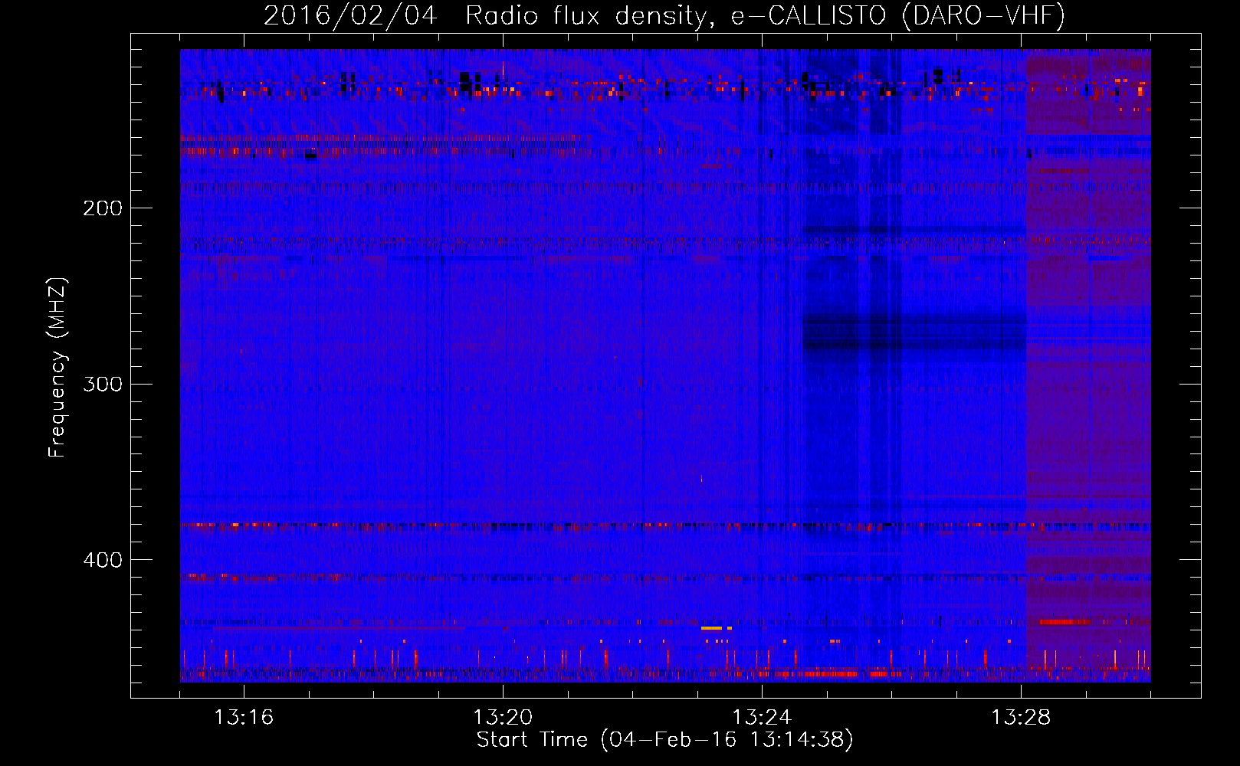The width and height of the screenshot is (1240, 766).
Task: Click the 300 frequency tick label
Action: 103,384
